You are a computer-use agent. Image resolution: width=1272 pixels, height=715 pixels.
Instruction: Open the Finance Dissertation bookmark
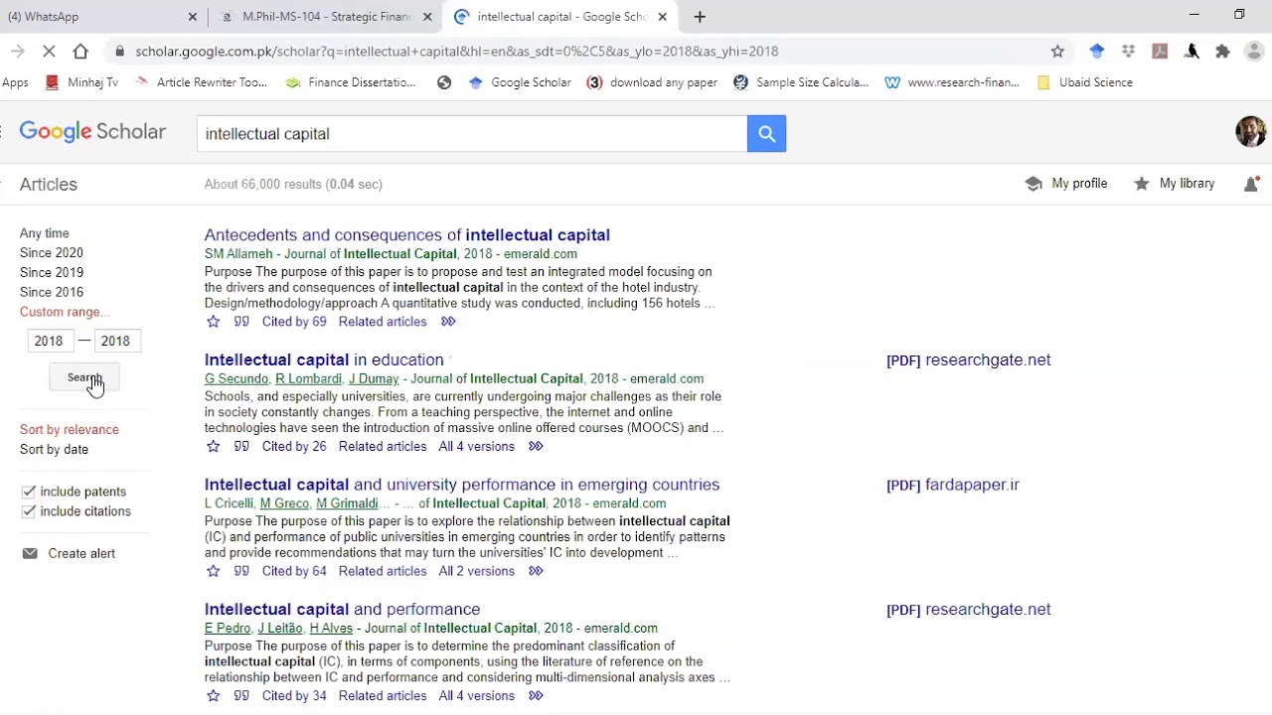click(350, 82)
